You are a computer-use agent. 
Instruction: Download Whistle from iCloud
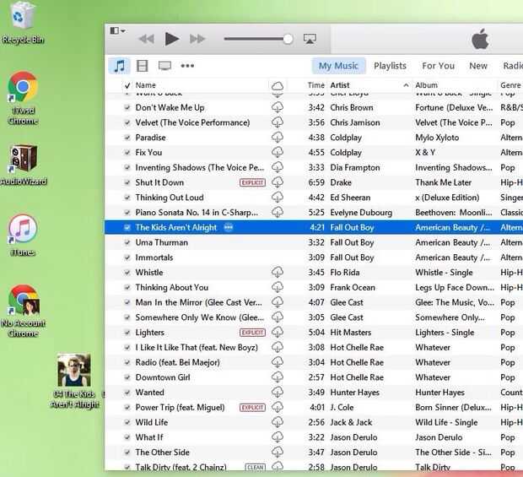pyautogui.click(x=278, y=273)
